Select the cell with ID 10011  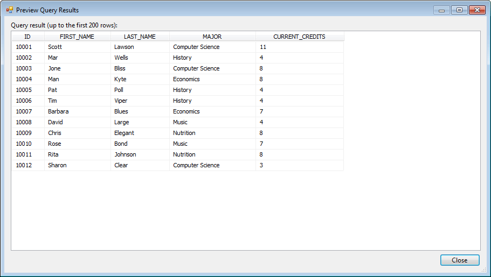click(x=28, y=155)
